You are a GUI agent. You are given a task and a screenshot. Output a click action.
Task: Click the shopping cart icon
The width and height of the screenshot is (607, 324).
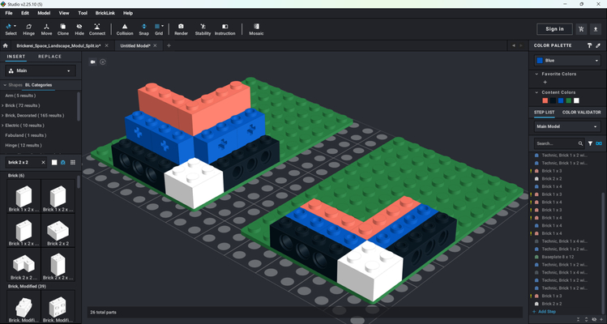pos(581,29)
